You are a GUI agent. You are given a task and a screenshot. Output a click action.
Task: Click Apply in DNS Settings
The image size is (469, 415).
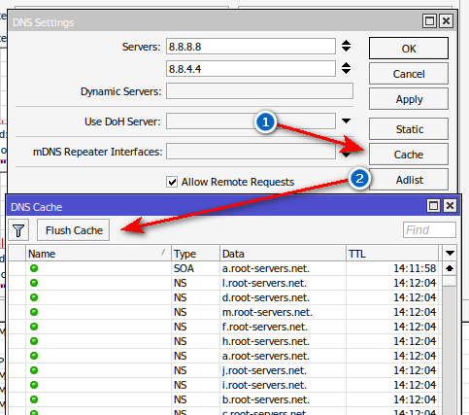click(409, 99)
